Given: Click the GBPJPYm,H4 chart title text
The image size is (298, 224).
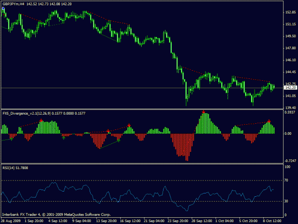Looking at the screenshot, I should pyautogui.click(x=13, y=4).
